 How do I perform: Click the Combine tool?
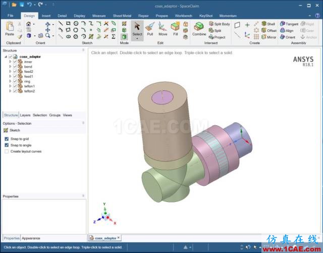199,29
